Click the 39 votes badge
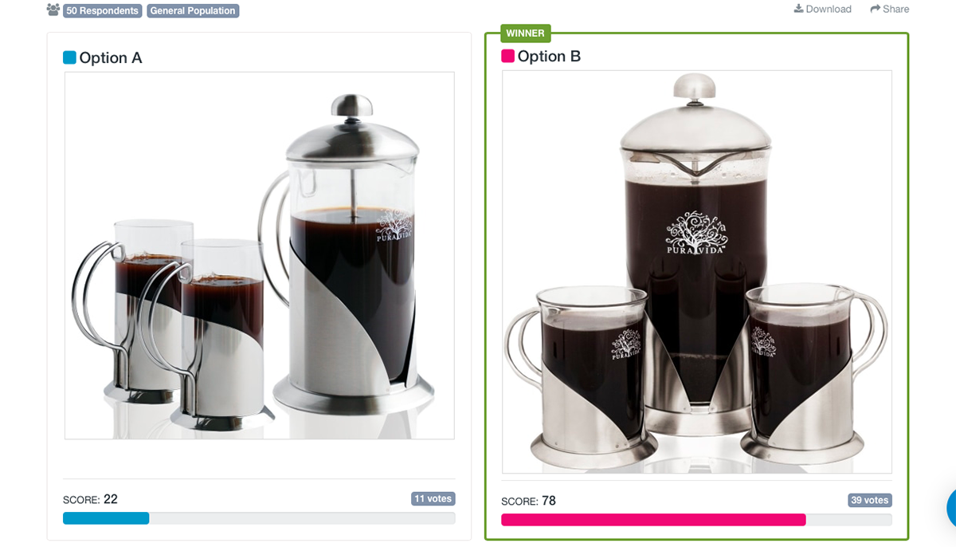The height and width of the screenshot is (547, 956). 870,501
